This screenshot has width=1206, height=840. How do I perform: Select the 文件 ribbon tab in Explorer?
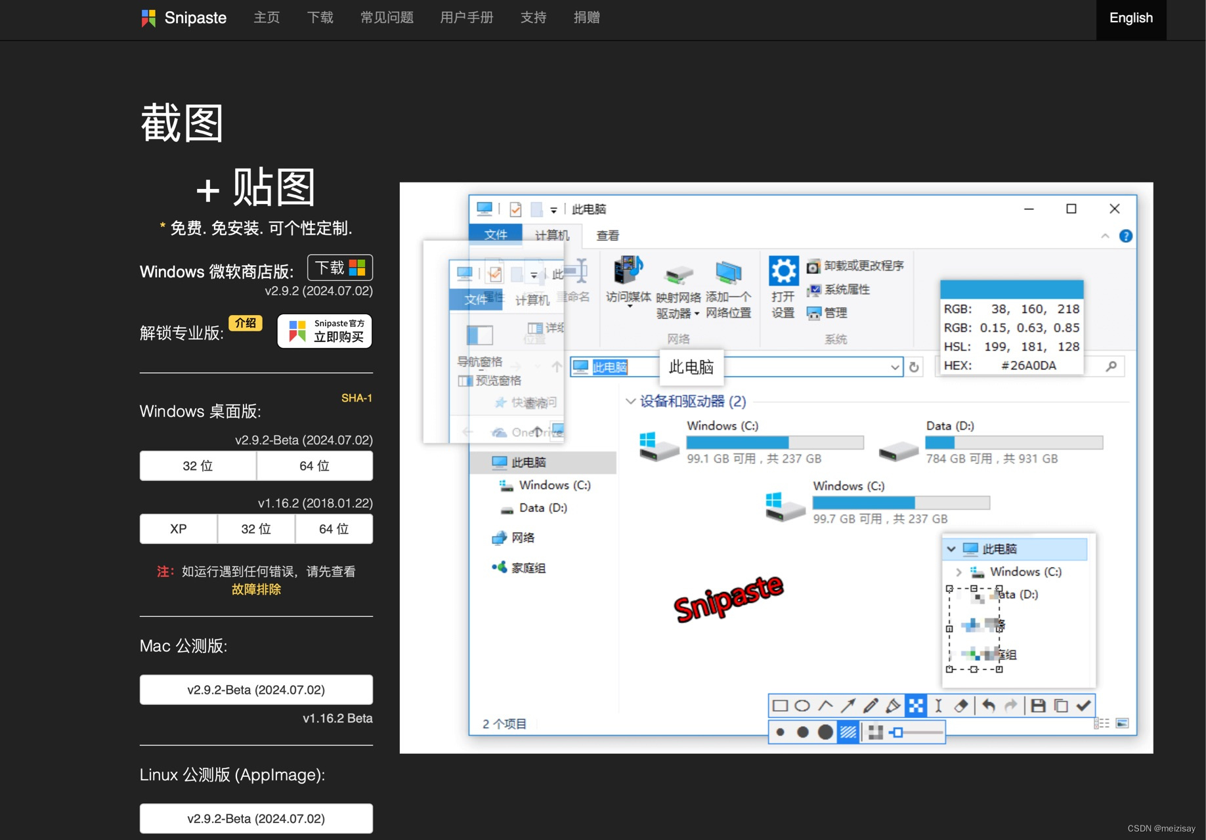point(496,234)
